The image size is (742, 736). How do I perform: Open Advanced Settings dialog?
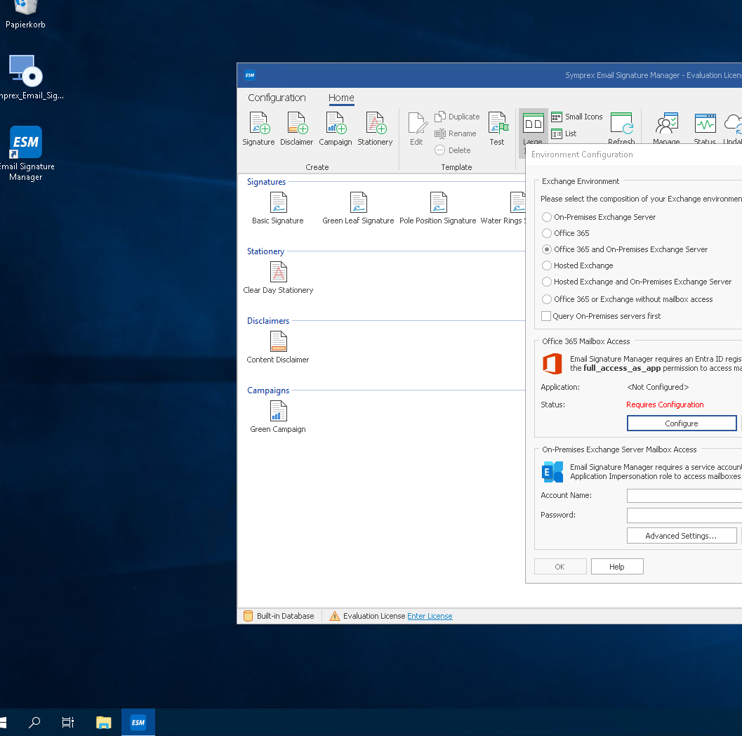tap(682, 536)
